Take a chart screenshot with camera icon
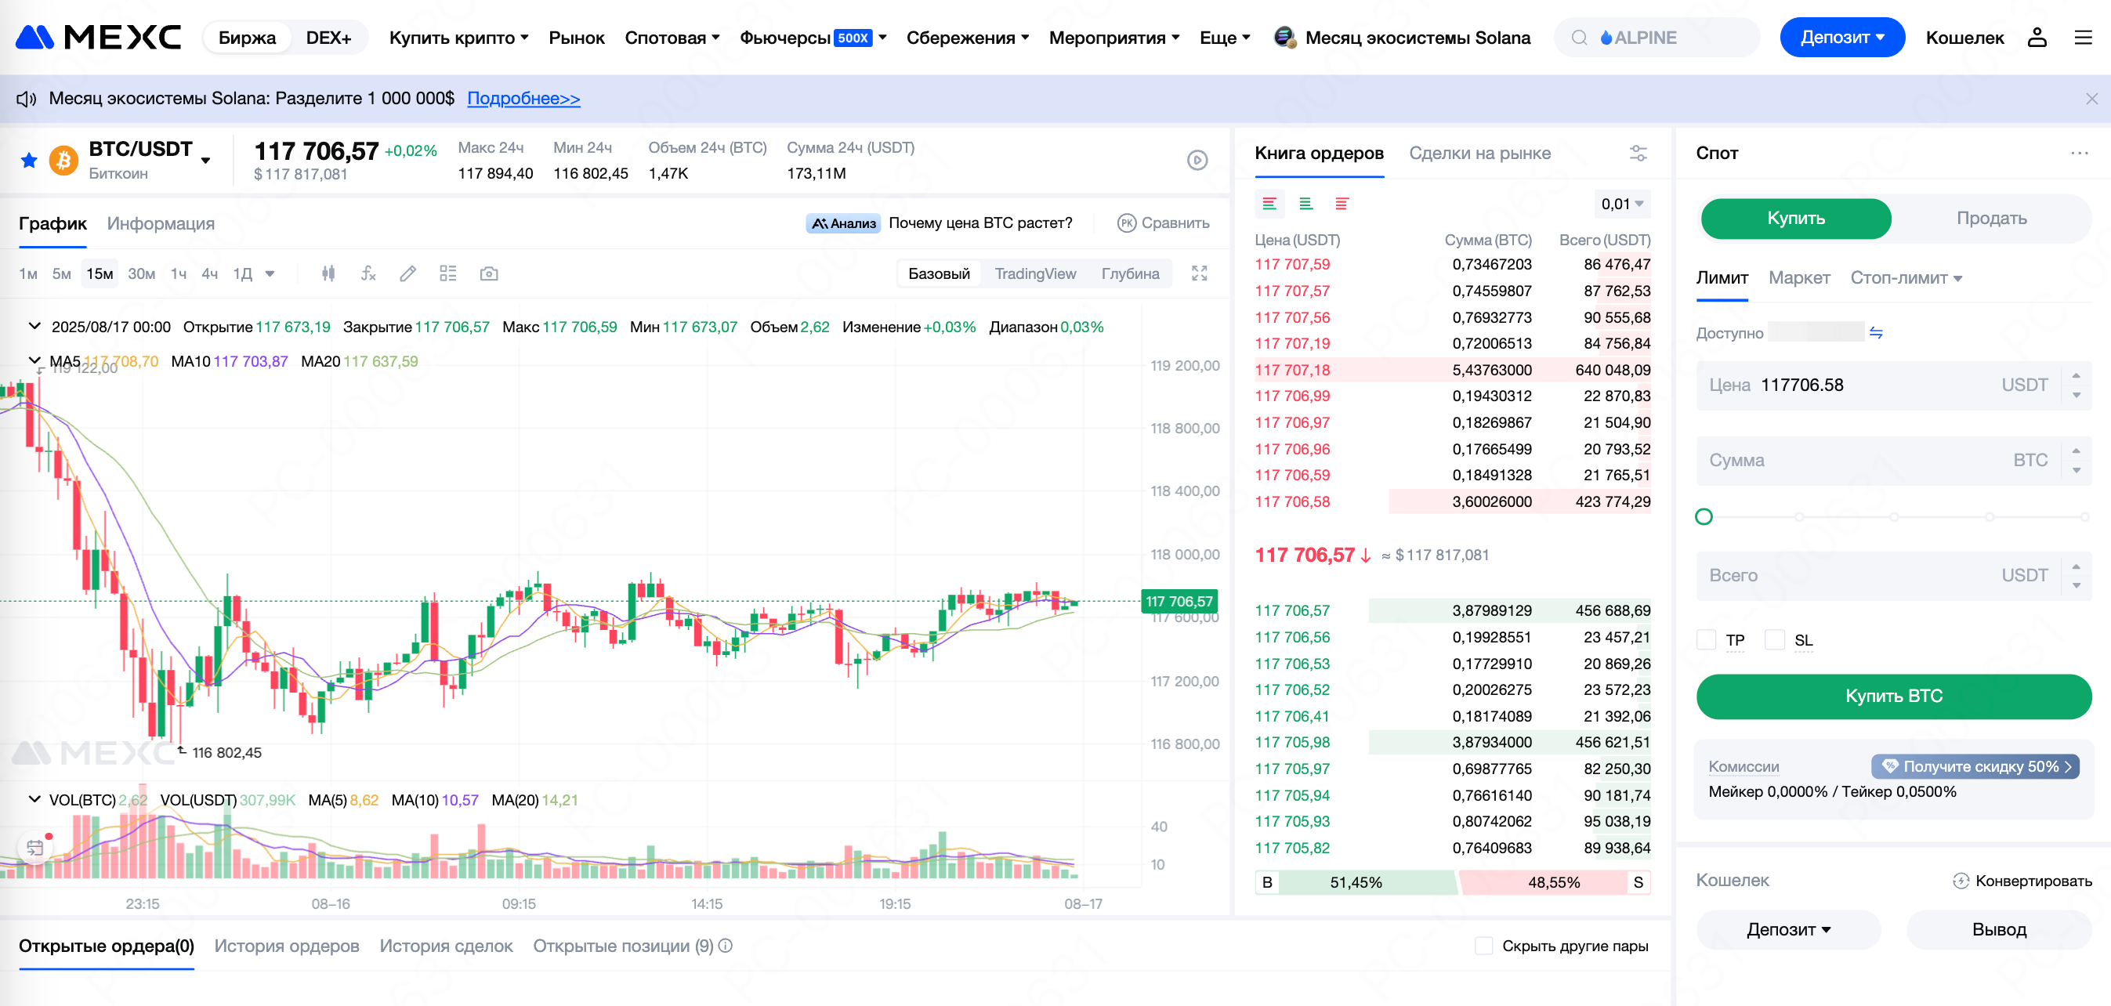This screenshot has height=1006, width=2111. click(x=488, y=273)
